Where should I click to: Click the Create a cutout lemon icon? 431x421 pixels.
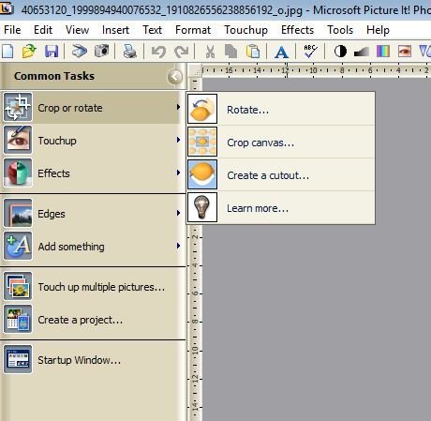click(x=202, y=174)
